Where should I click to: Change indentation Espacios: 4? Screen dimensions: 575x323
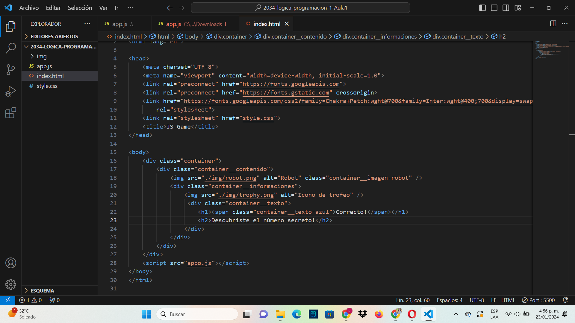450,300
